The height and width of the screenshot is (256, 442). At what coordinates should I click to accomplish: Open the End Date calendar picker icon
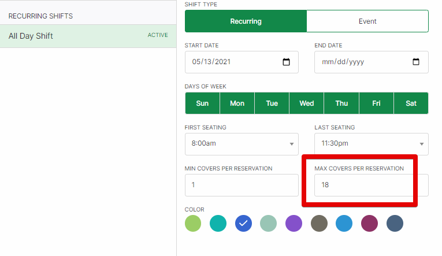(416, 62)
